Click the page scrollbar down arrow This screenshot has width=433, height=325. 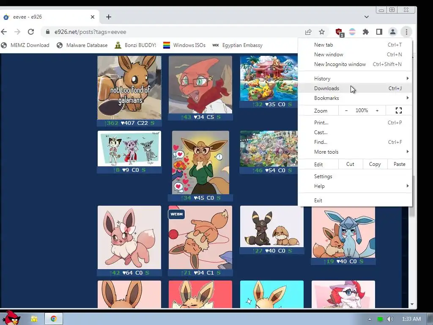pos(412,304)
